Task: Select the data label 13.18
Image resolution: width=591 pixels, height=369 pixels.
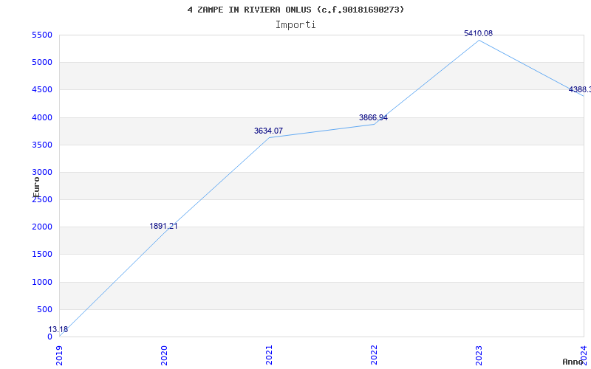Action: (x=58, y=329)
